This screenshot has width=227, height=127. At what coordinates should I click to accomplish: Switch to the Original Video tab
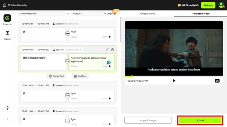(x=148, y=14)
